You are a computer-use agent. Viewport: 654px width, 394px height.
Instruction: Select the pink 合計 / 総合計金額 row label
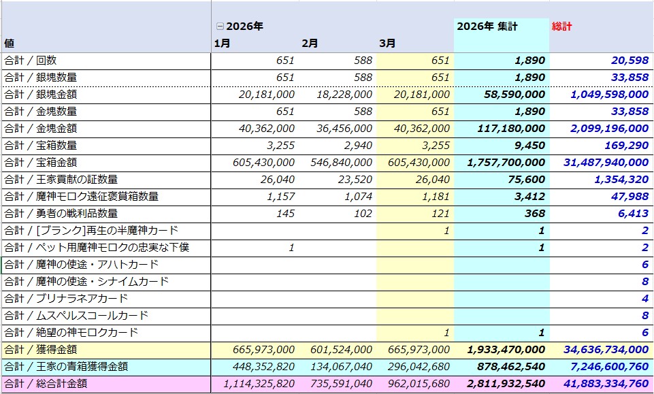(46, 384)
